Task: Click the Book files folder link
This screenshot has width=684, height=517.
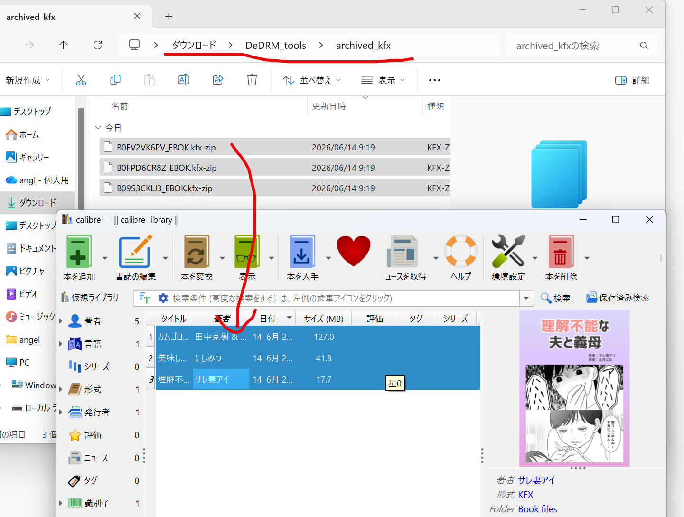Action: 537,509
